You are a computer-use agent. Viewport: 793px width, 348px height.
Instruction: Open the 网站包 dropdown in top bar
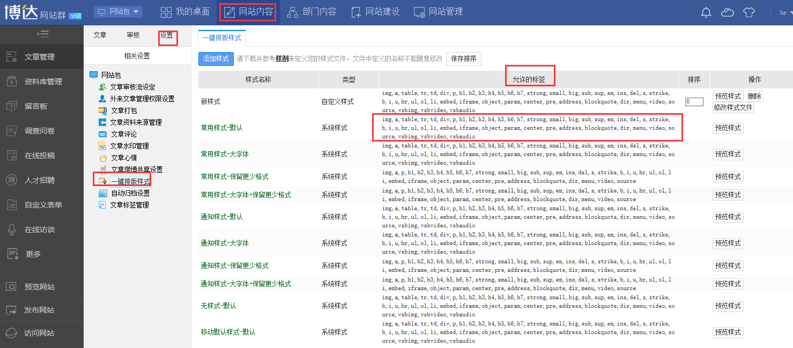click(x=118, y=12)
